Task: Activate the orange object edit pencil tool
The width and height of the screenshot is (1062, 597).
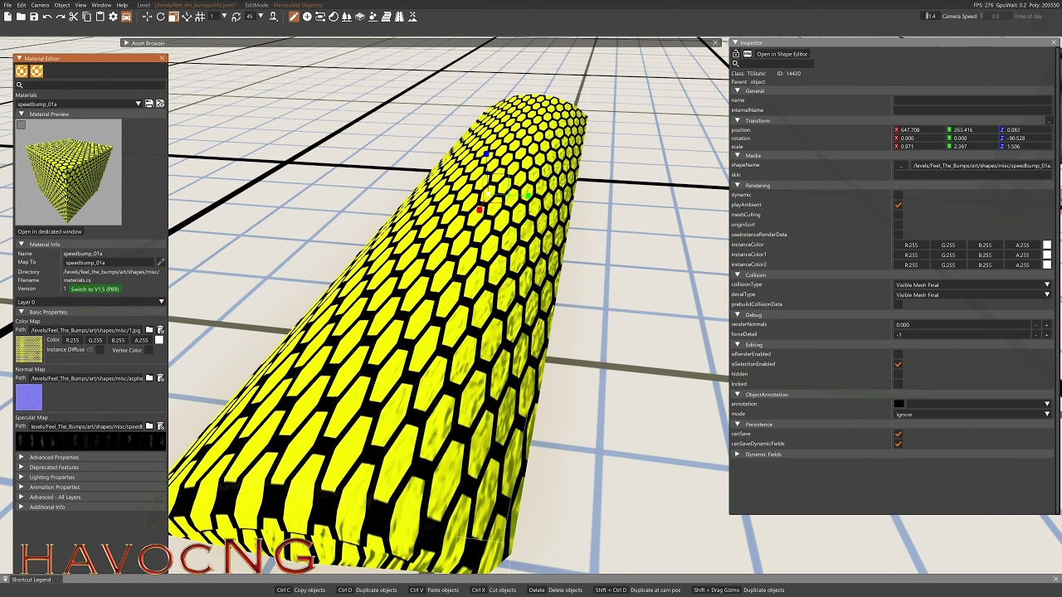Action: 294,17
